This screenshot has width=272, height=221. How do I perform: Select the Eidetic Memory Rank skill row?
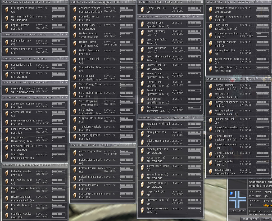click(x=170, y=142)
